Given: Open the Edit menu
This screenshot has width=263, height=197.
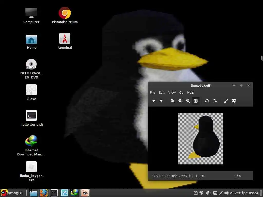Looking at the screenshot, I should (162, 92).
